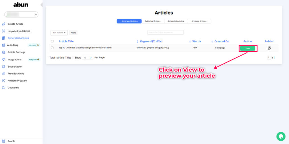This screenshot has height=144, width=289.
Task: Open the account selector dropdown
Action: 21,15
